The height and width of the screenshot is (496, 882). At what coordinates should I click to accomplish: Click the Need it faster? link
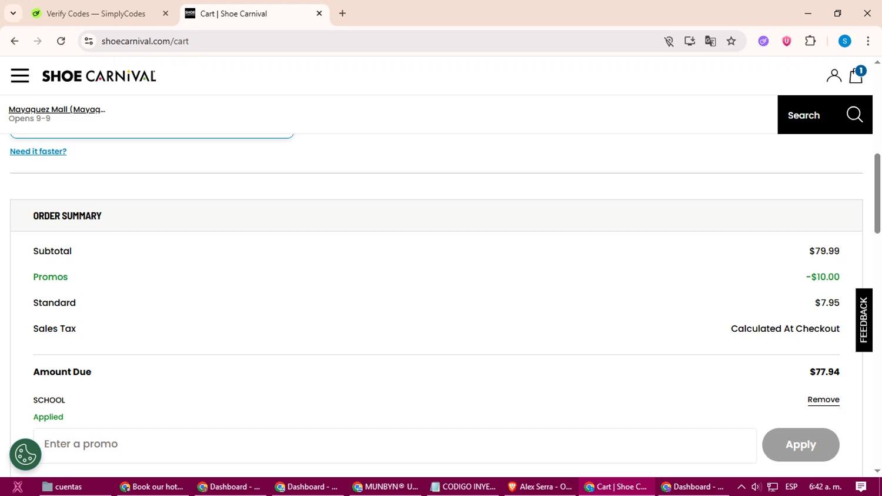point(38,151)
